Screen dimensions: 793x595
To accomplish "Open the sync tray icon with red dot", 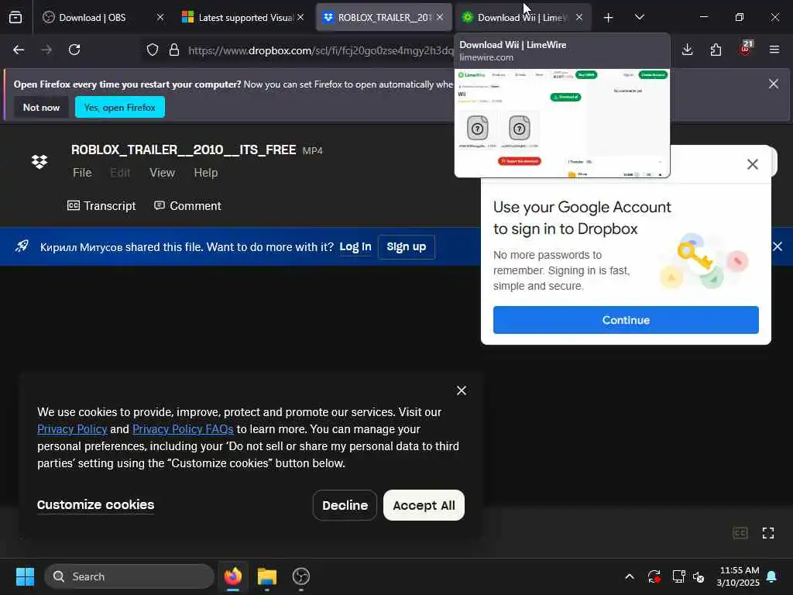I will pyautogui.click(x=654, y=576).
